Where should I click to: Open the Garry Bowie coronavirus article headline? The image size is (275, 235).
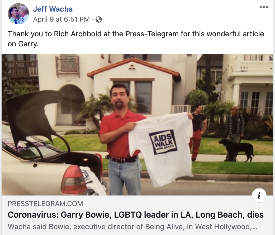(136, 215)
